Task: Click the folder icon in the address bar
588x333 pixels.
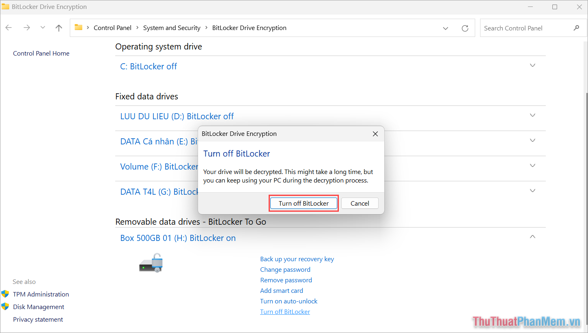Action: (79, 27)
